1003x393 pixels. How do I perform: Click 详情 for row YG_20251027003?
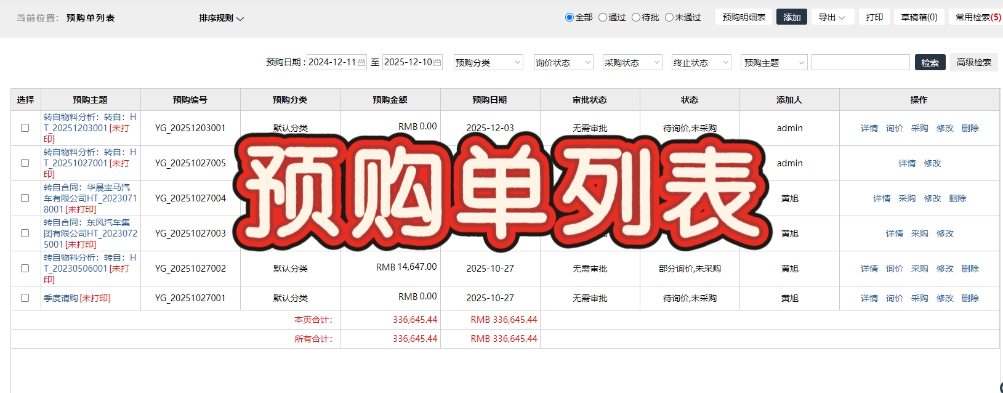click(x=895, y=233)
